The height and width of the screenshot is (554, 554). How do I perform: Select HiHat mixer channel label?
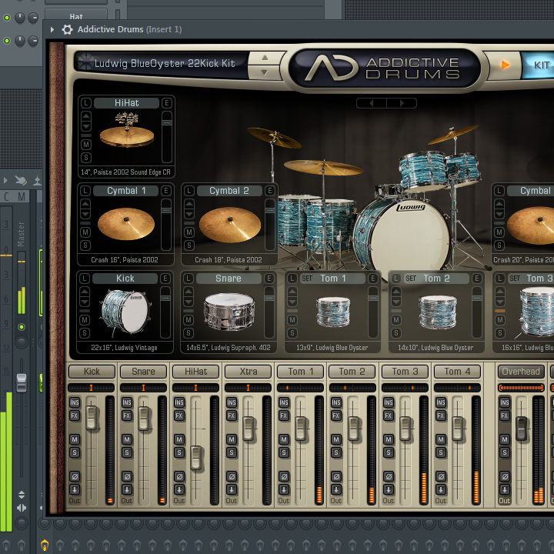(x=195, y=372)
